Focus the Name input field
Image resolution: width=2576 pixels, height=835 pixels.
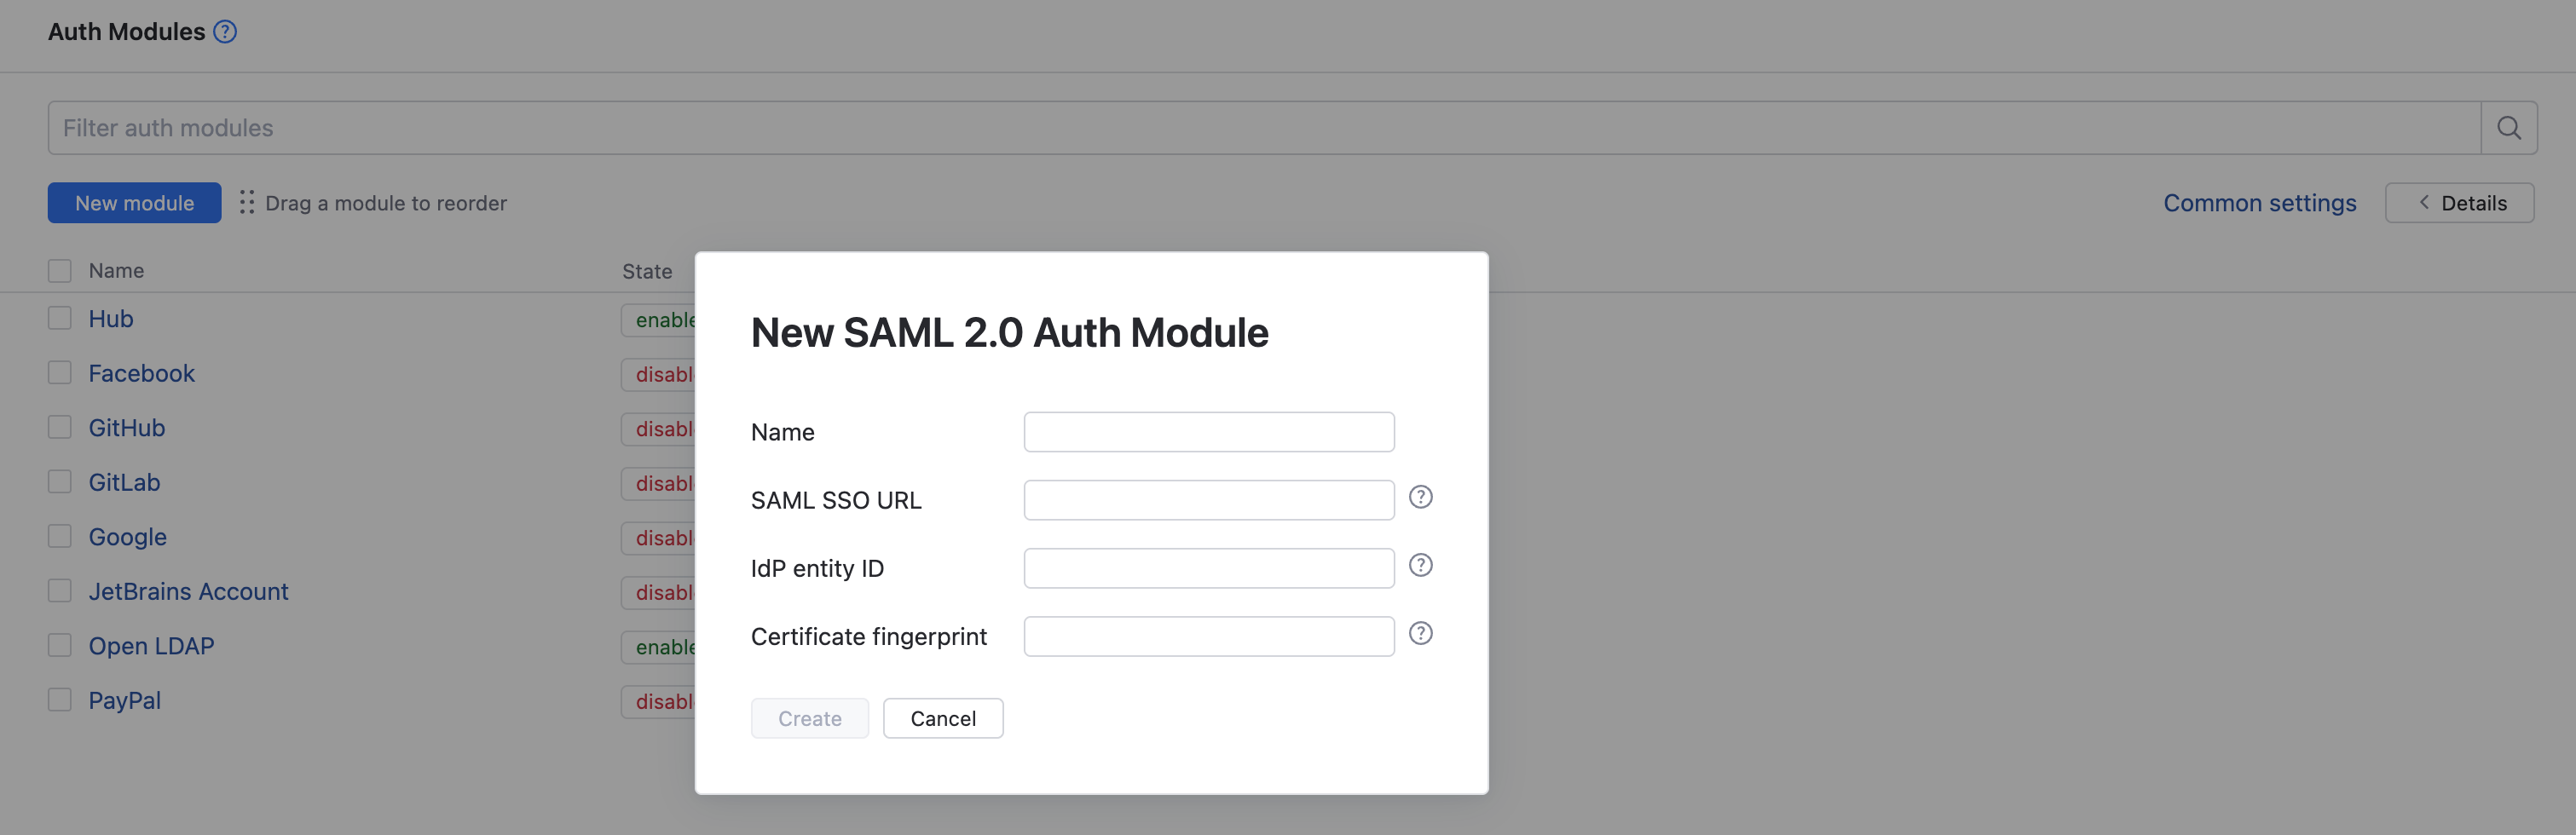point(1208,432)
